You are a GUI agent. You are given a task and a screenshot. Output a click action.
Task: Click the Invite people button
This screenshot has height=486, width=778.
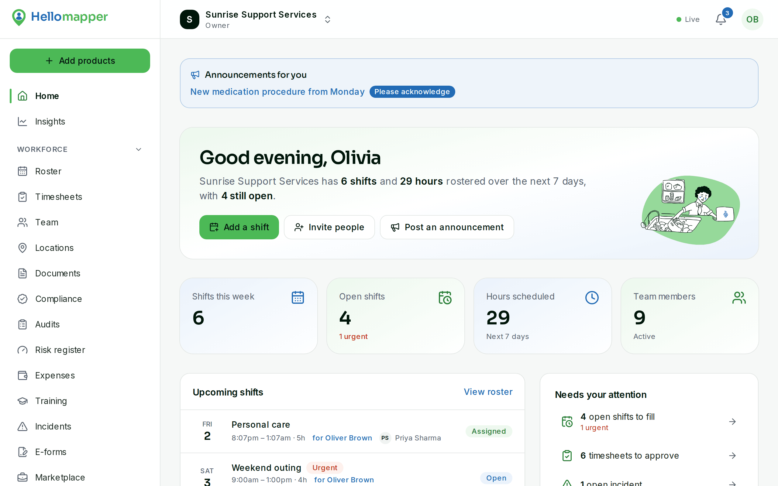click(329, 227)
